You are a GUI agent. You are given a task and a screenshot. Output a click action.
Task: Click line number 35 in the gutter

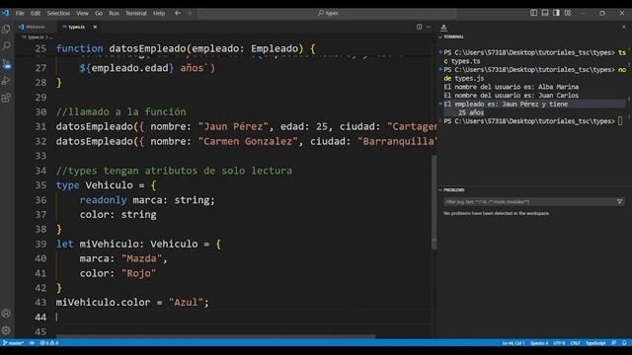tap(40, 185)
